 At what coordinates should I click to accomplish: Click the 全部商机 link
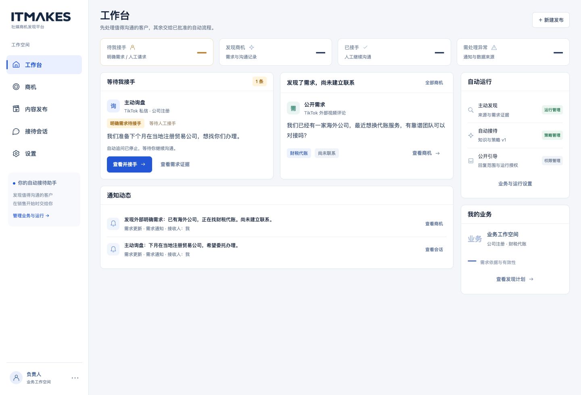pyautogui.click(x=434, y=83)
